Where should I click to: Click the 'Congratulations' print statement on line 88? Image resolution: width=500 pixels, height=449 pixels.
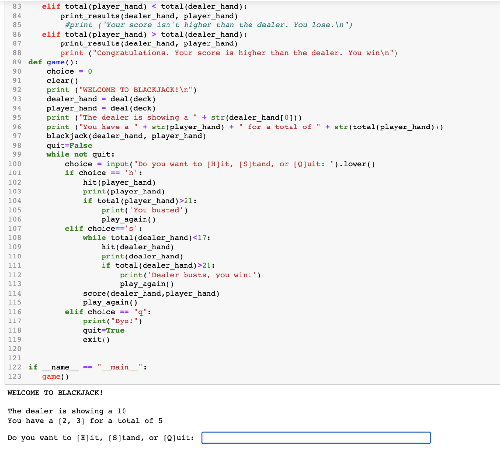[229, 53]
